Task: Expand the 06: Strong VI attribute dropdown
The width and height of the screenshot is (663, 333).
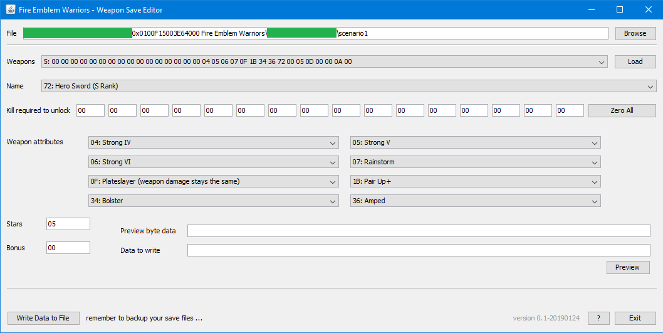Action: [214, 162]
